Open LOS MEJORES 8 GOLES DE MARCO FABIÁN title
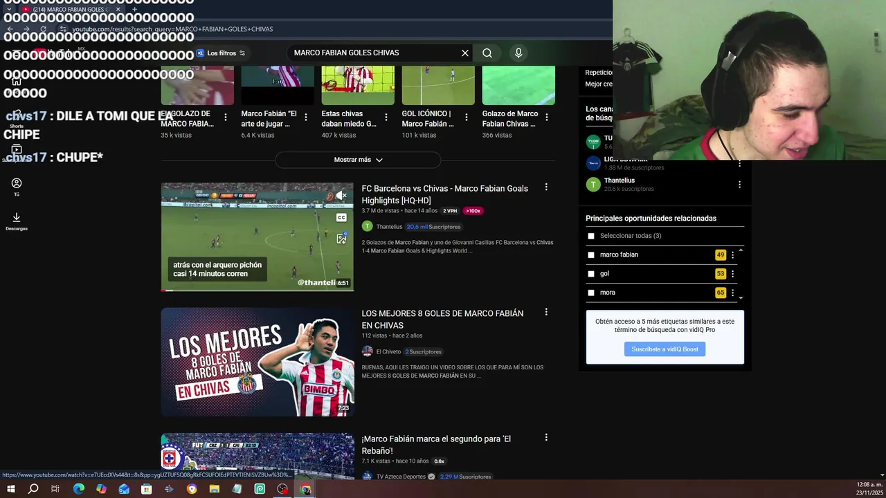The height and width of the screenshot is (498, 886). [x=442, y=320]
